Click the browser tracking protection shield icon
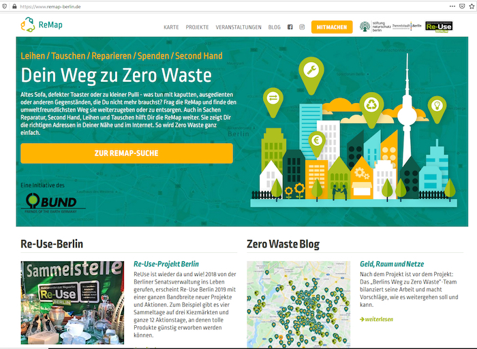The height and width of the screenshot is (349, 477). pos(5,6)
